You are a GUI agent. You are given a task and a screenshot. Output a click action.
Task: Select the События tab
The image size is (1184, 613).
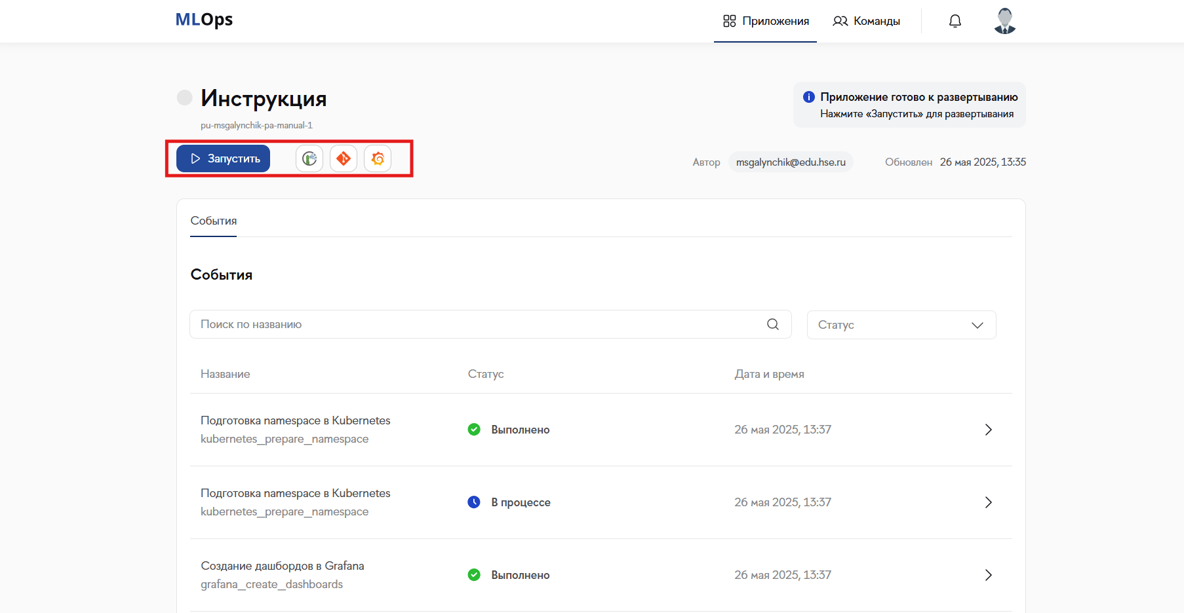point(214,221)
